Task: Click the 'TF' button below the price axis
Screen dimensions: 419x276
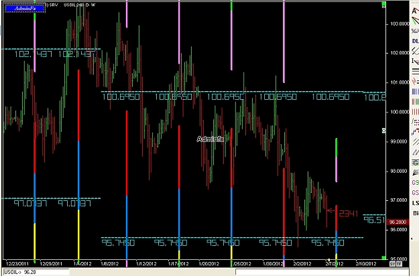Action: [x=398, y=264]
